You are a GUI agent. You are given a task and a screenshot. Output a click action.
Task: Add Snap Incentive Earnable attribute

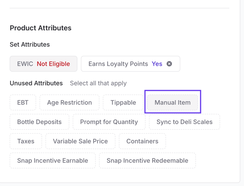[x=52, y=160]
